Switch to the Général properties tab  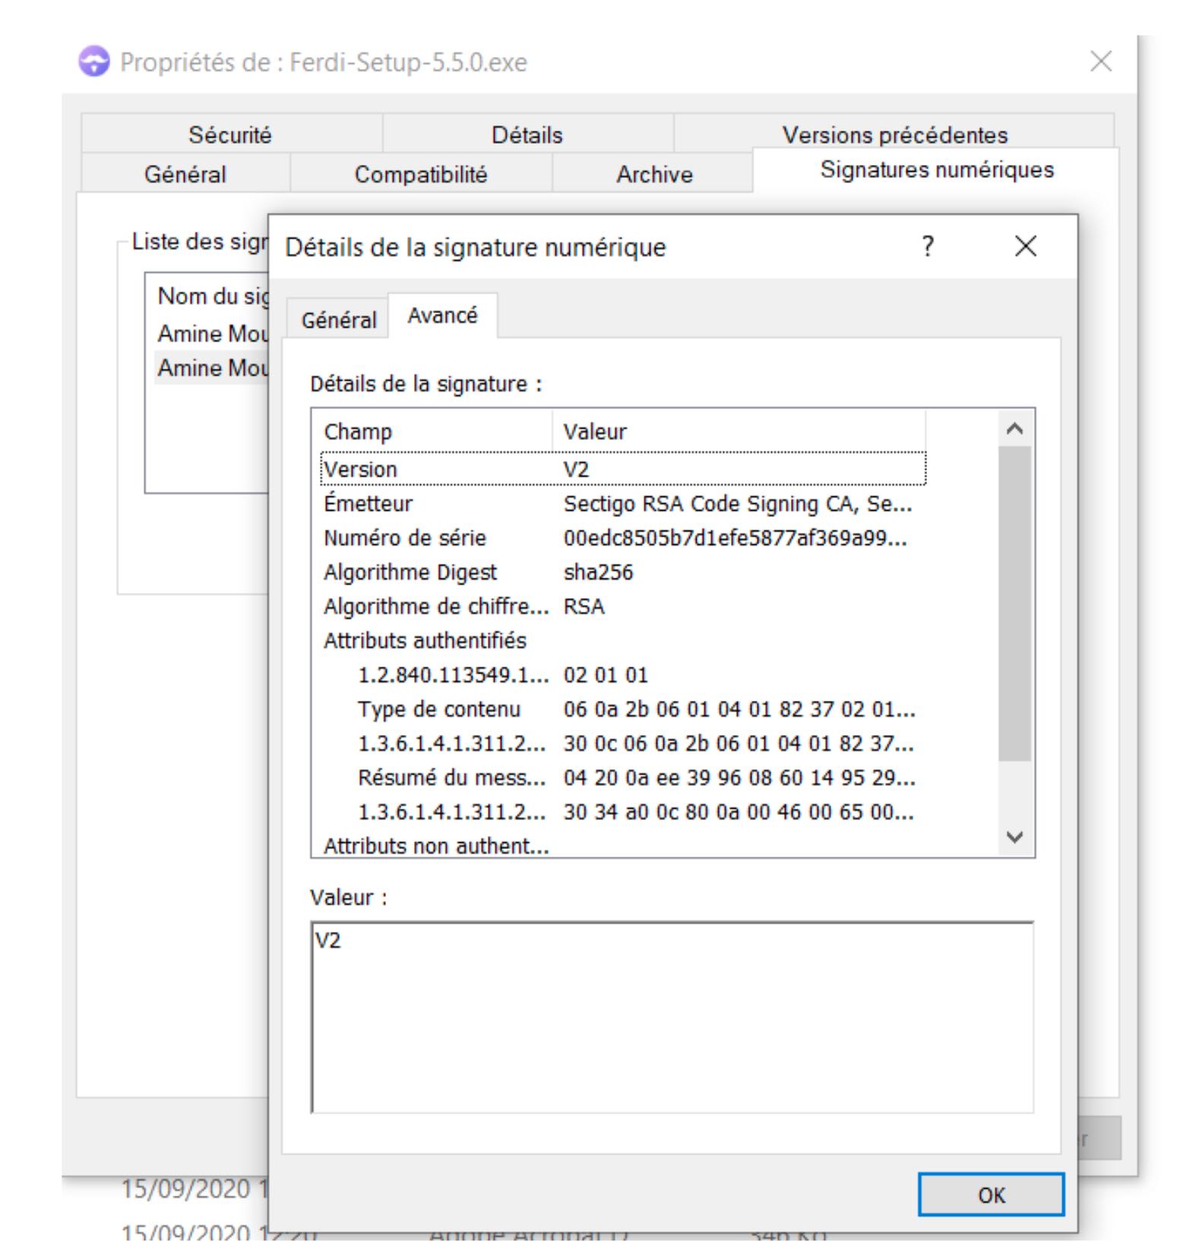pos(185,174)
